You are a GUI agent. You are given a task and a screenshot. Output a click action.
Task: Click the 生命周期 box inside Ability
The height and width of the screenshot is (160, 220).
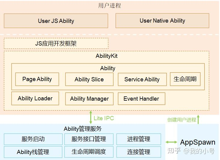185,79
